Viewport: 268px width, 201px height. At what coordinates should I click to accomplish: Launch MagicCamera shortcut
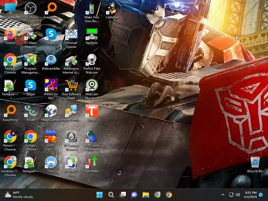(x=51, y=113)
